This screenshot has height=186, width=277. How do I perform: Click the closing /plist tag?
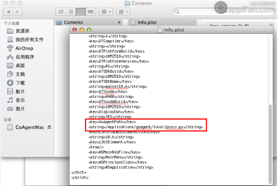click(x=80, y=177)
